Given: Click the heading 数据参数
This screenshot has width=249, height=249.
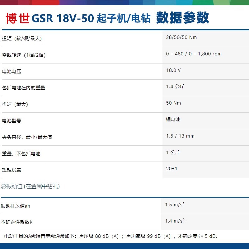Looking at the screenshot, I should [183, 18].
